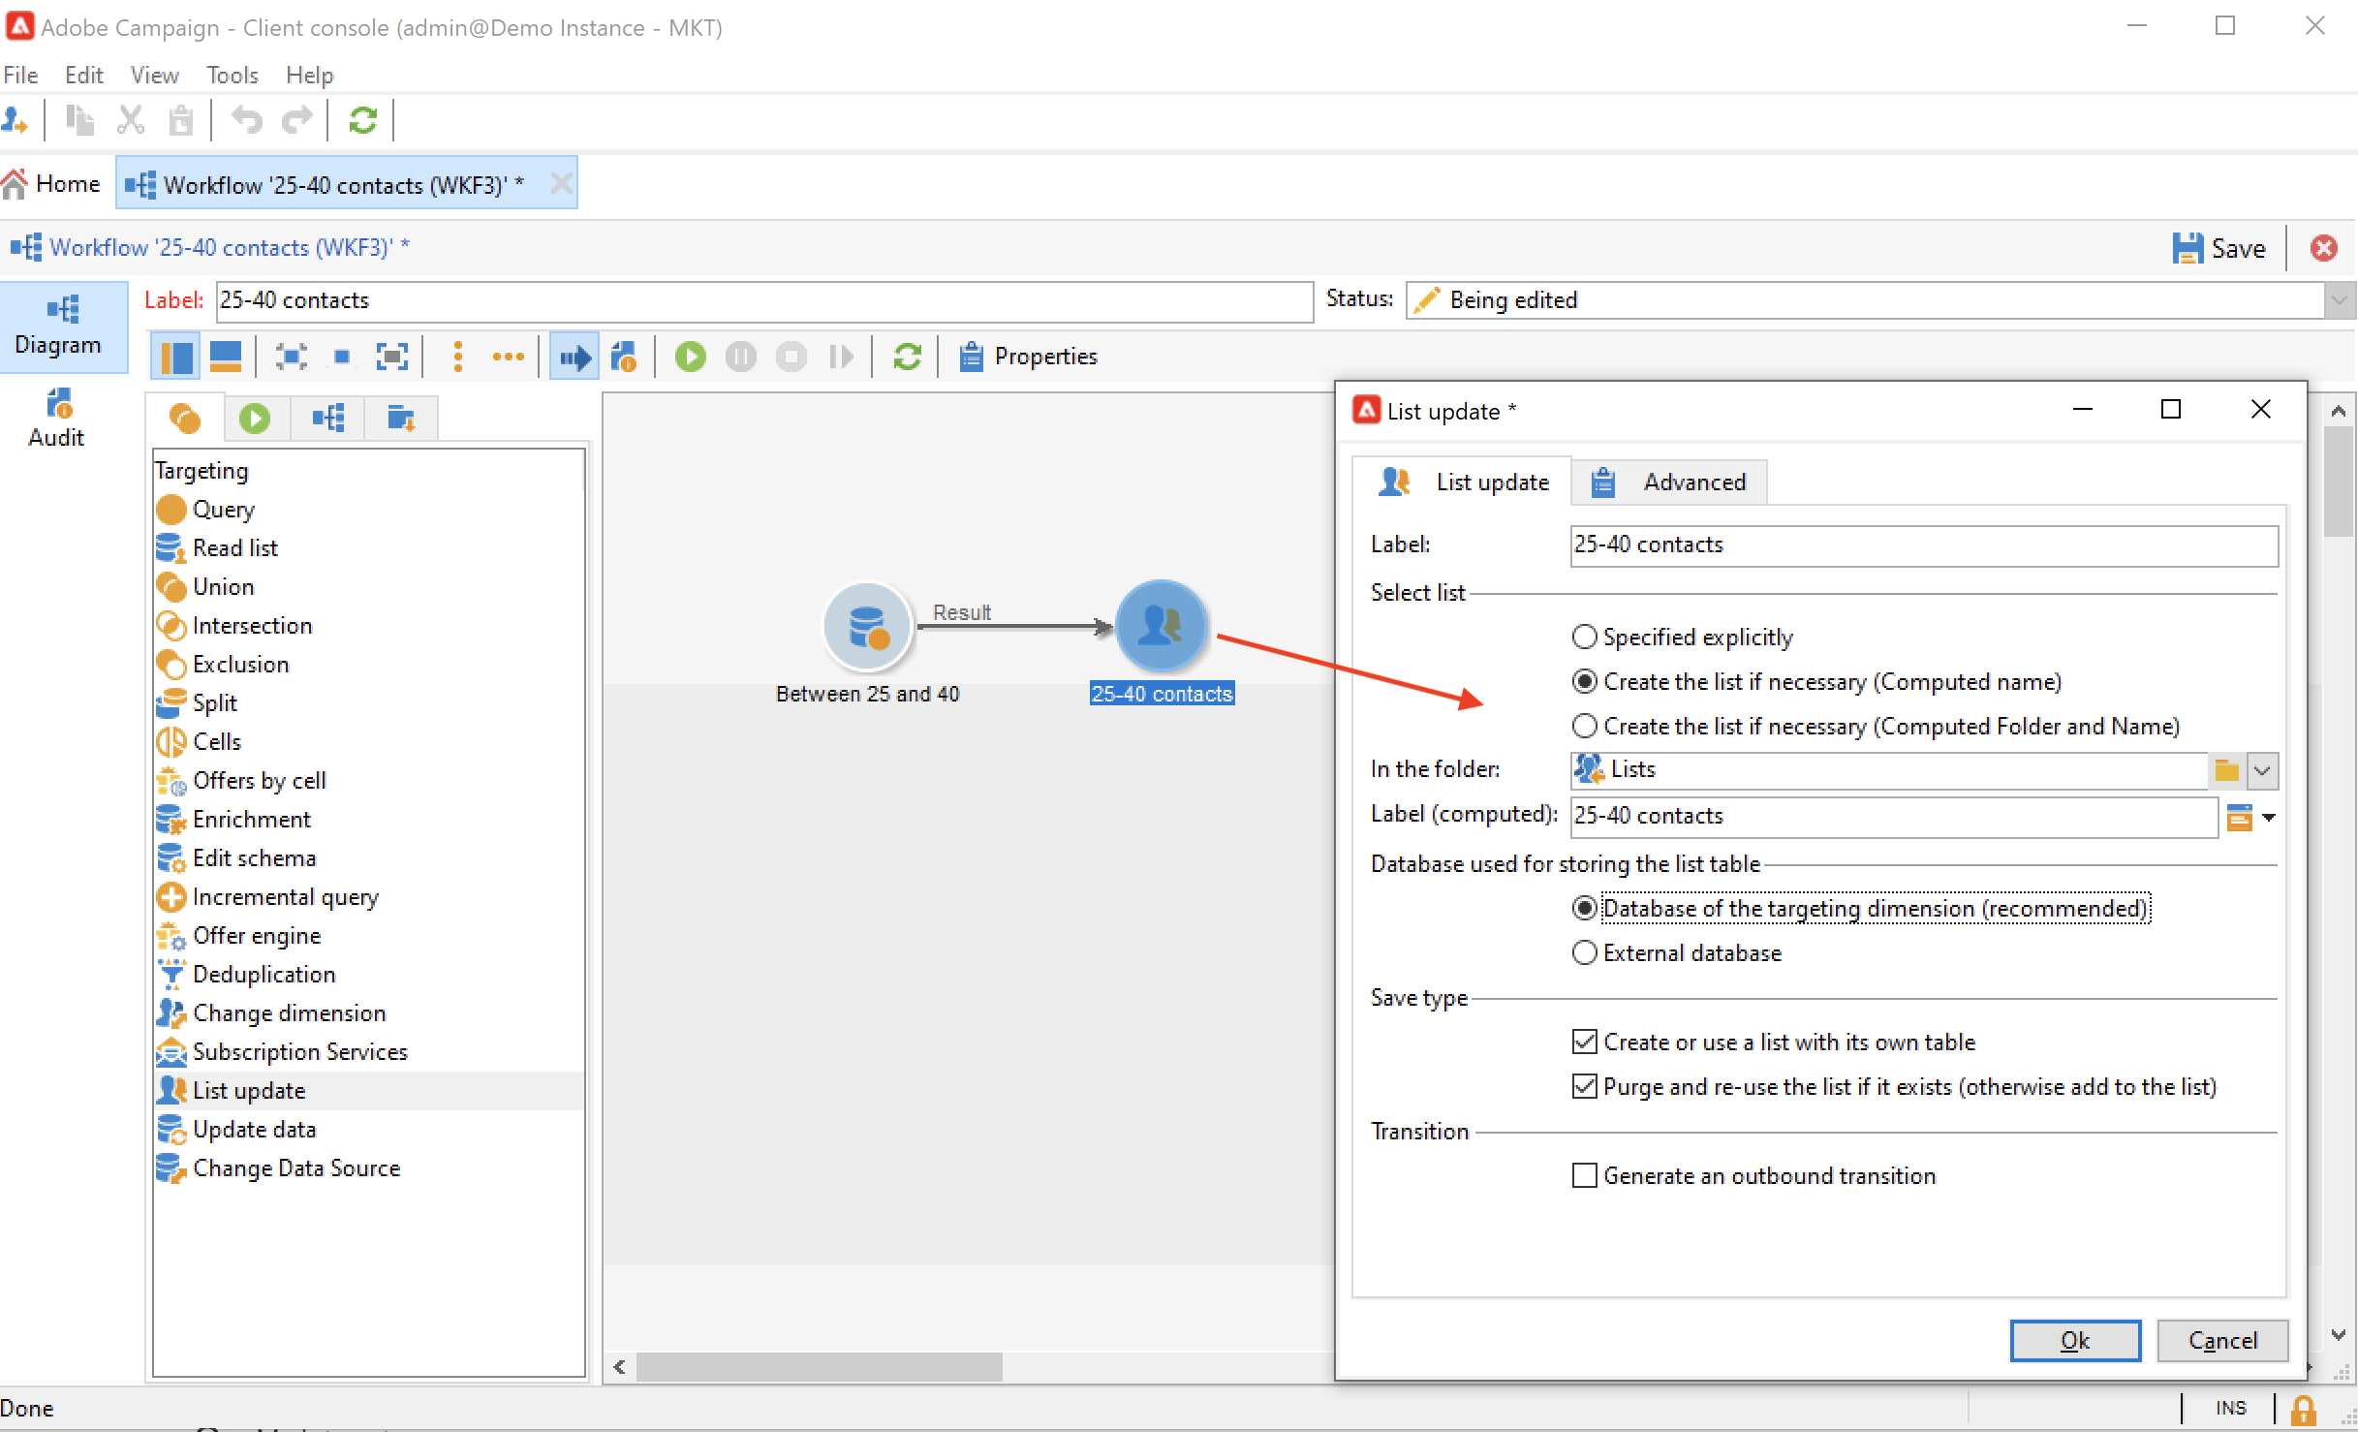The image size is (2358, 1432).
Task: Open the Status dropdown arrow
Action: click(2340, 300)
